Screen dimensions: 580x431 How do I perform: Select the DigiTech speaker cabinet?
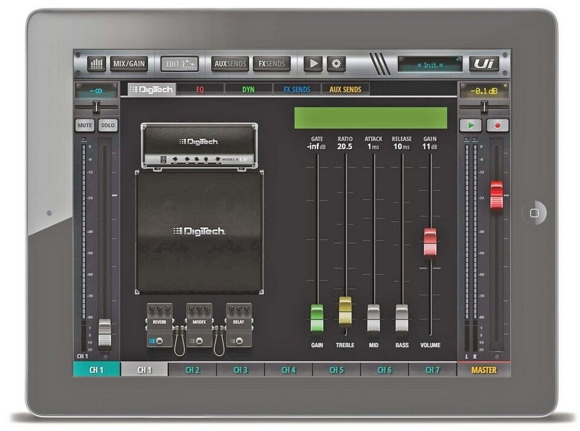click(199, 233)
